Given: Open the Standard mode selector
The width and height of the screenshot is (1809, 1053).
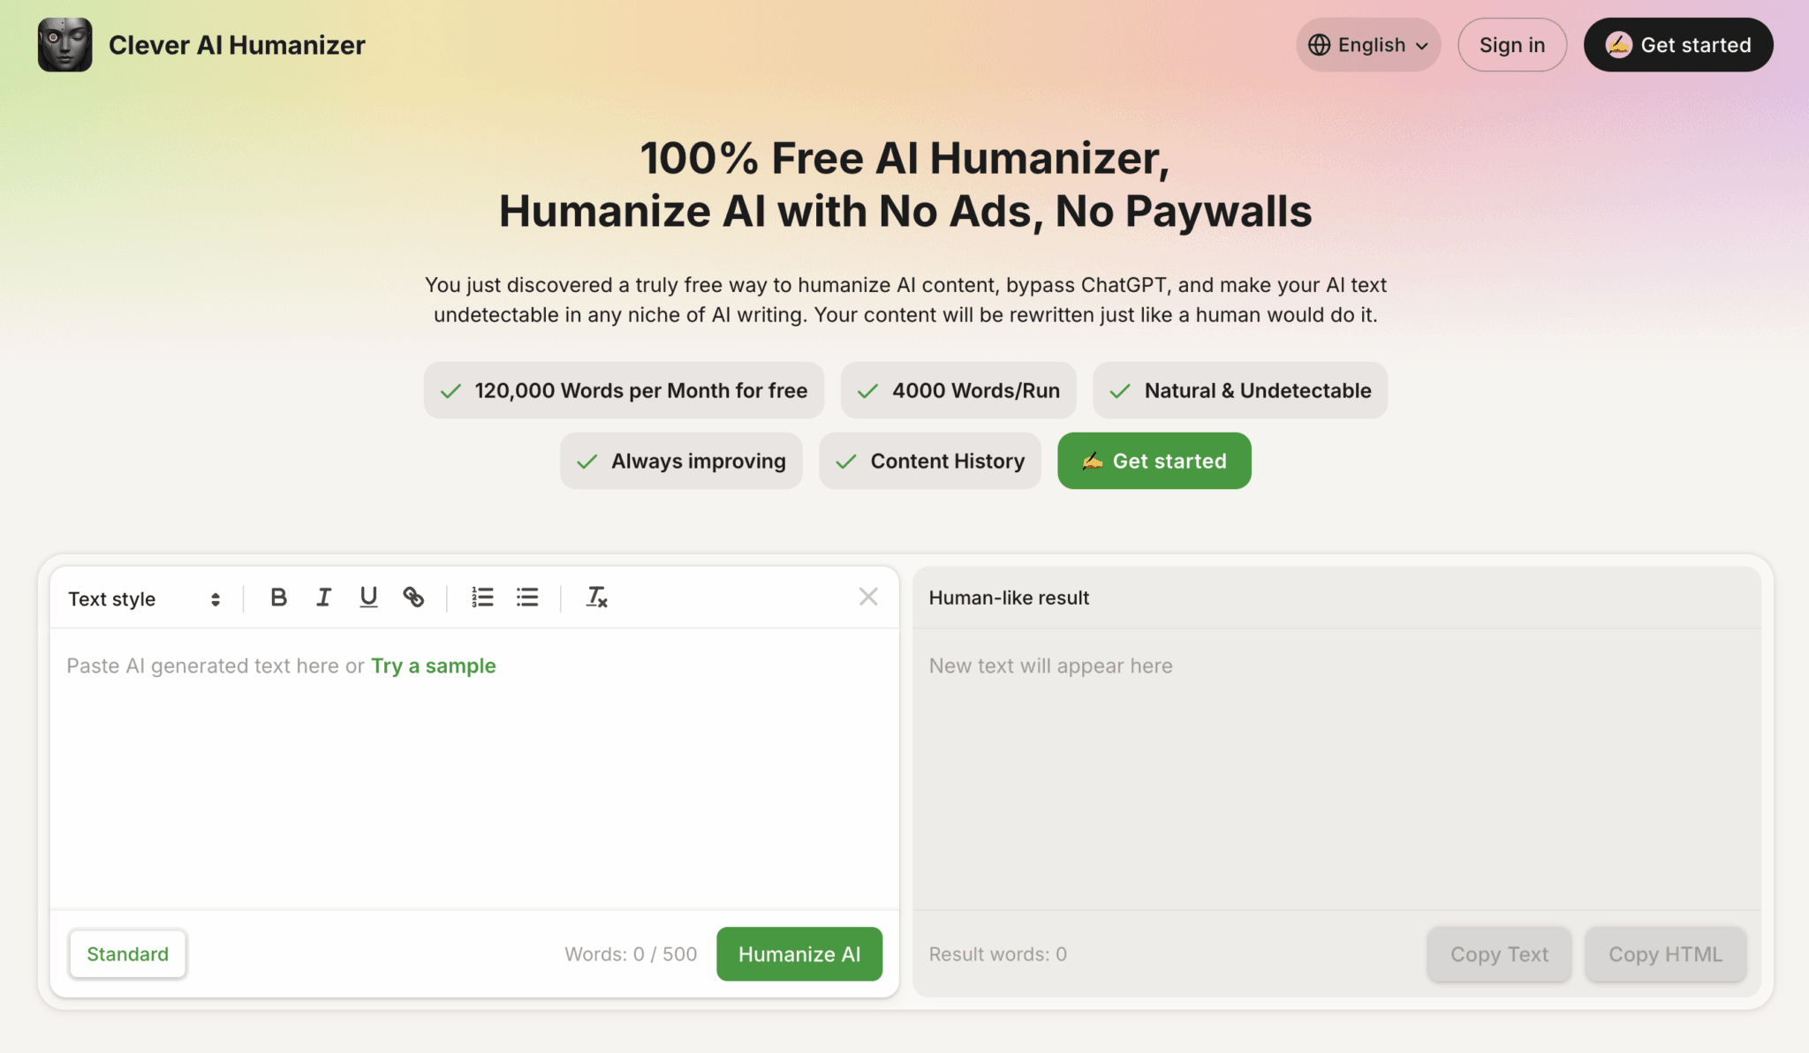Looking at the screenshot, I should point(127,954).
